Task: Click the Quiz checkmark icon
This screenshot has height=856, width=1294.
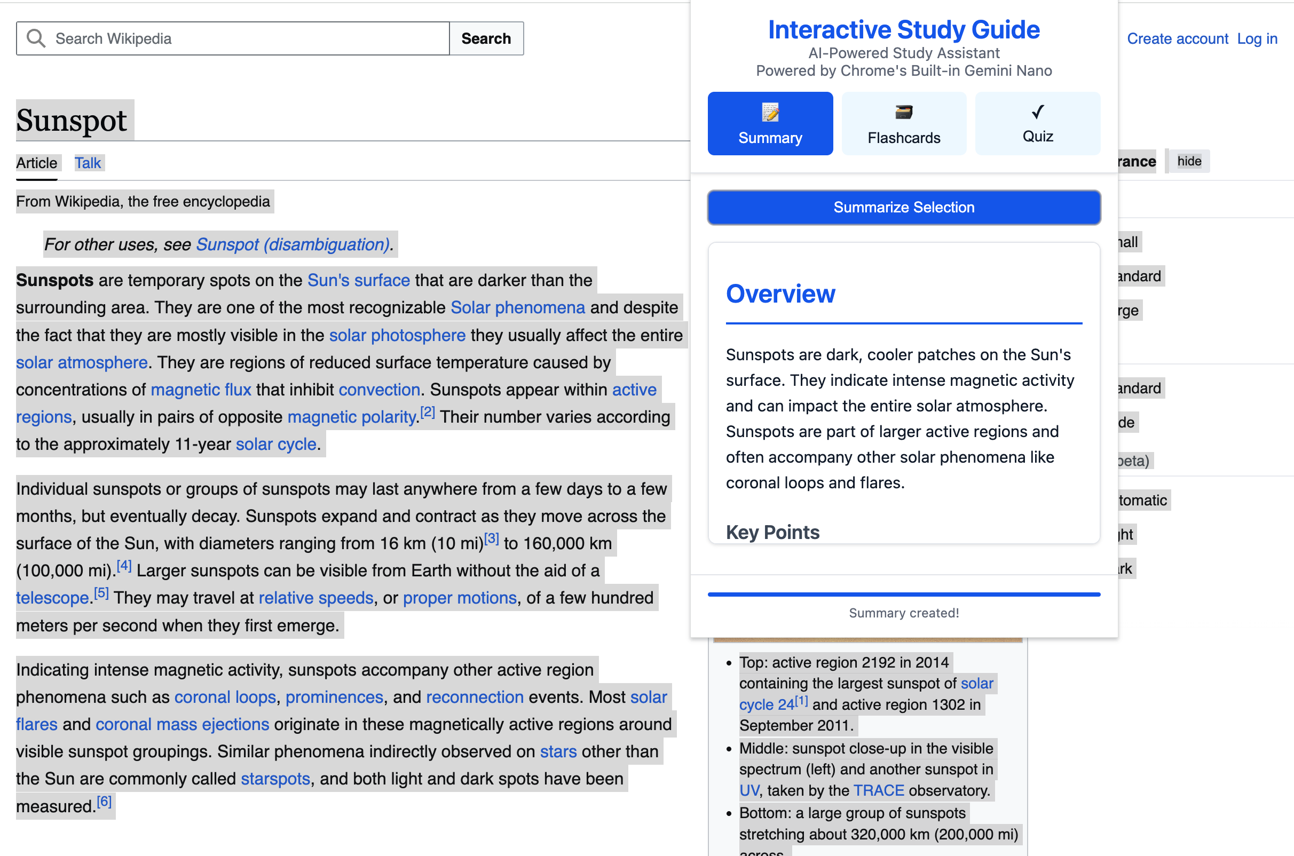Action: (x=1037, y=112)
